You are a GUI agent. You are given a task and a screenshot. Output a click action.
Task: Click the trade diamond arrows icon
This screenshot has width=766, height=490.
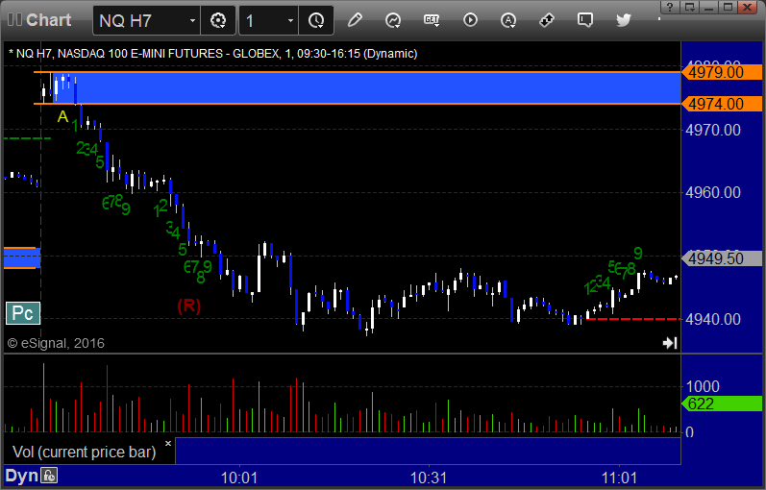pos(547,20)
